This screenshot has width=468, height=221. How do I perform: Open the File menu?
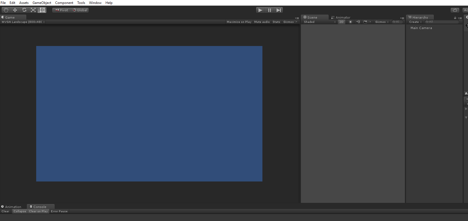3,3
